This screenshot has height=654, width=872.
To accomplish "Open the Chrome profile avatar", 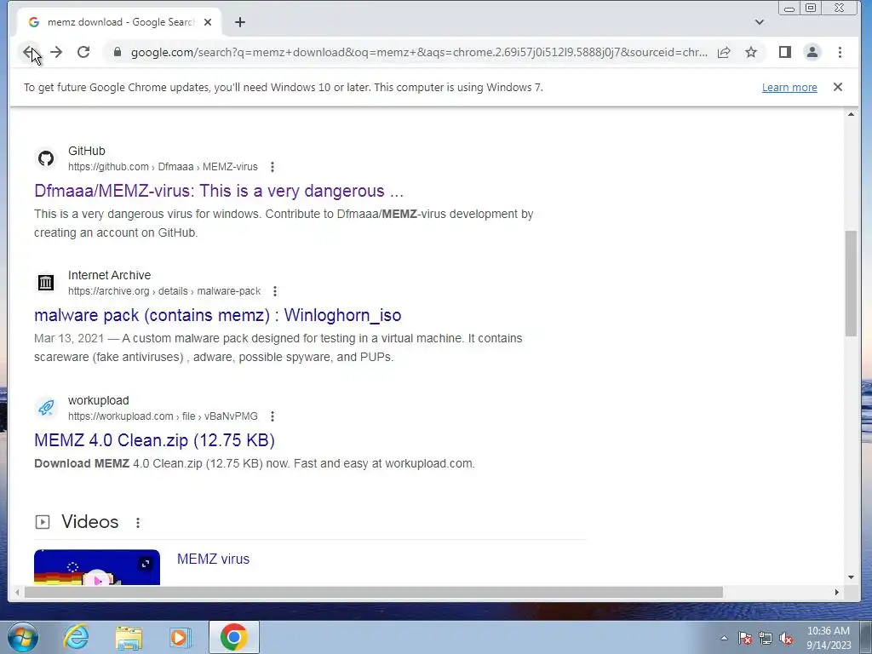I will [812, 52].
